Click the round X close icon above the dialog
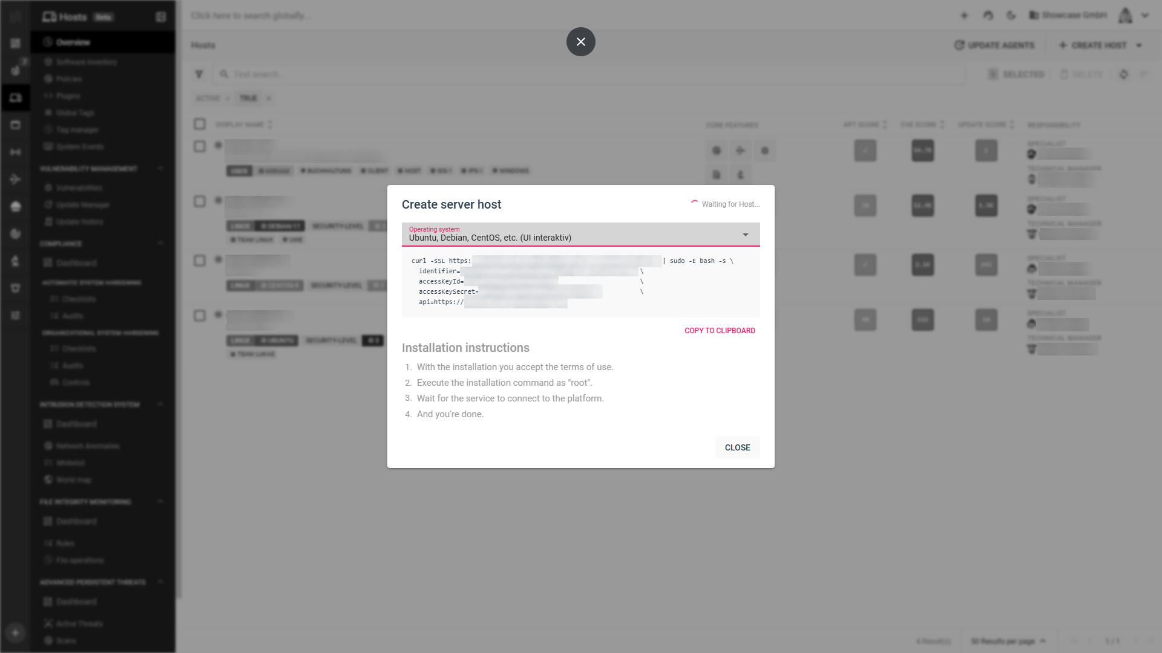The image size is (1162, 653). point(580,42)
